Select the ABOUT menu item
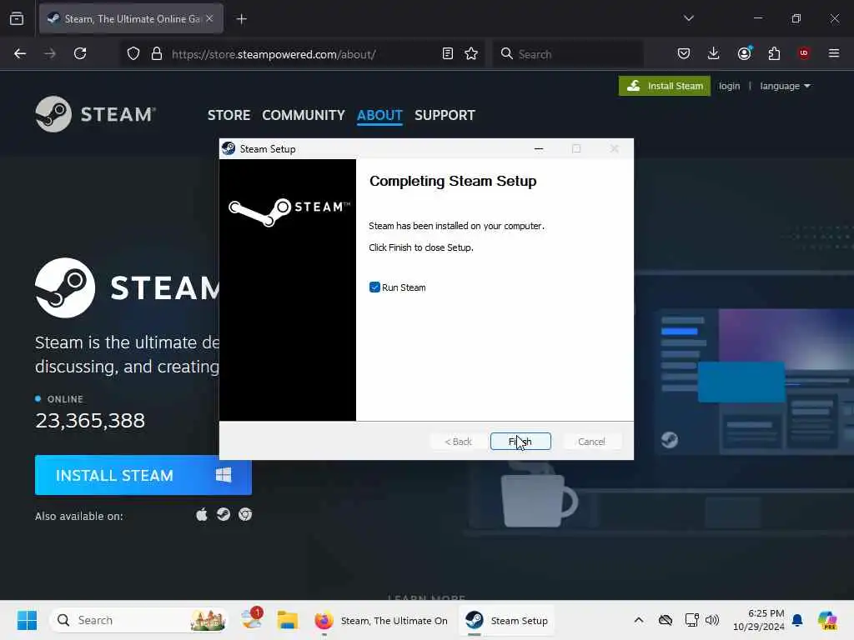 click(379, 115)
